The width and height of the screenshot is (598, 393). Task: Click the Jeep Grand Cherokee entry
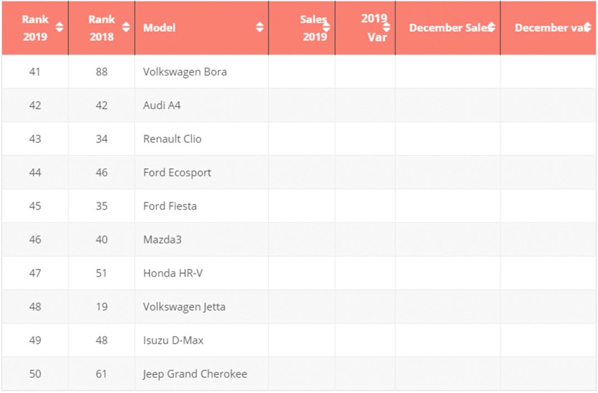click(195, 374)
